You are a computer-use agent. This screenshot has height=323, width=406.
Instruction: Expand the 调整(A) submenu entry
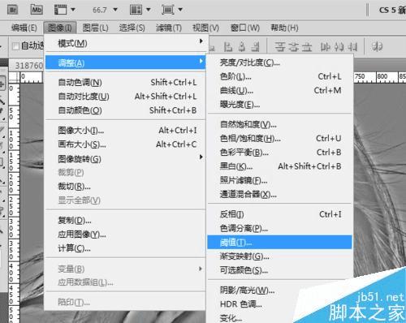click(x=125, y=62)
